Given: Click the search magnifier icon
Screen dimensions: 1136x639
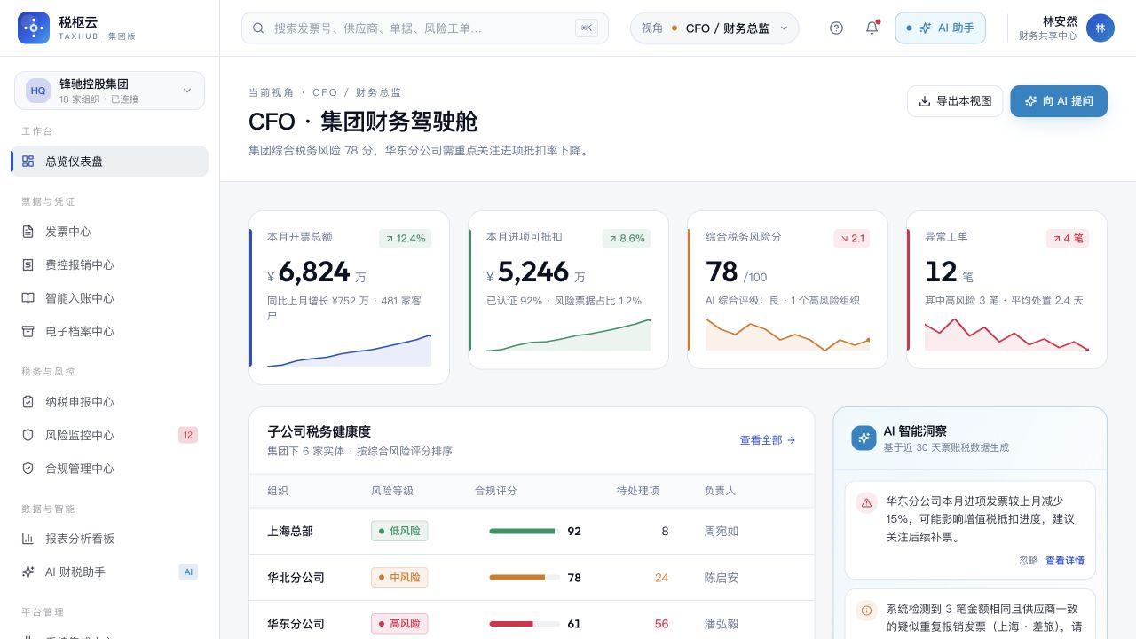Looking at the screenshot, I should (258, 28).
